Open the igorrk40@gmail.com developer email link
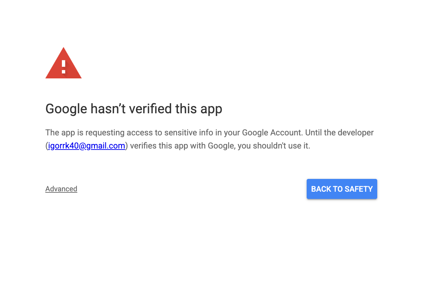This screenshot has width=427, height=306. point(86,146)
